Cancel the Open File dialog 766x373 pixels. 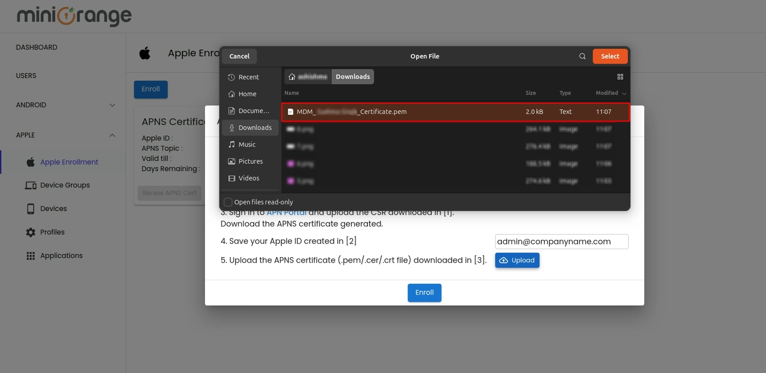click(x=239, y=56)
